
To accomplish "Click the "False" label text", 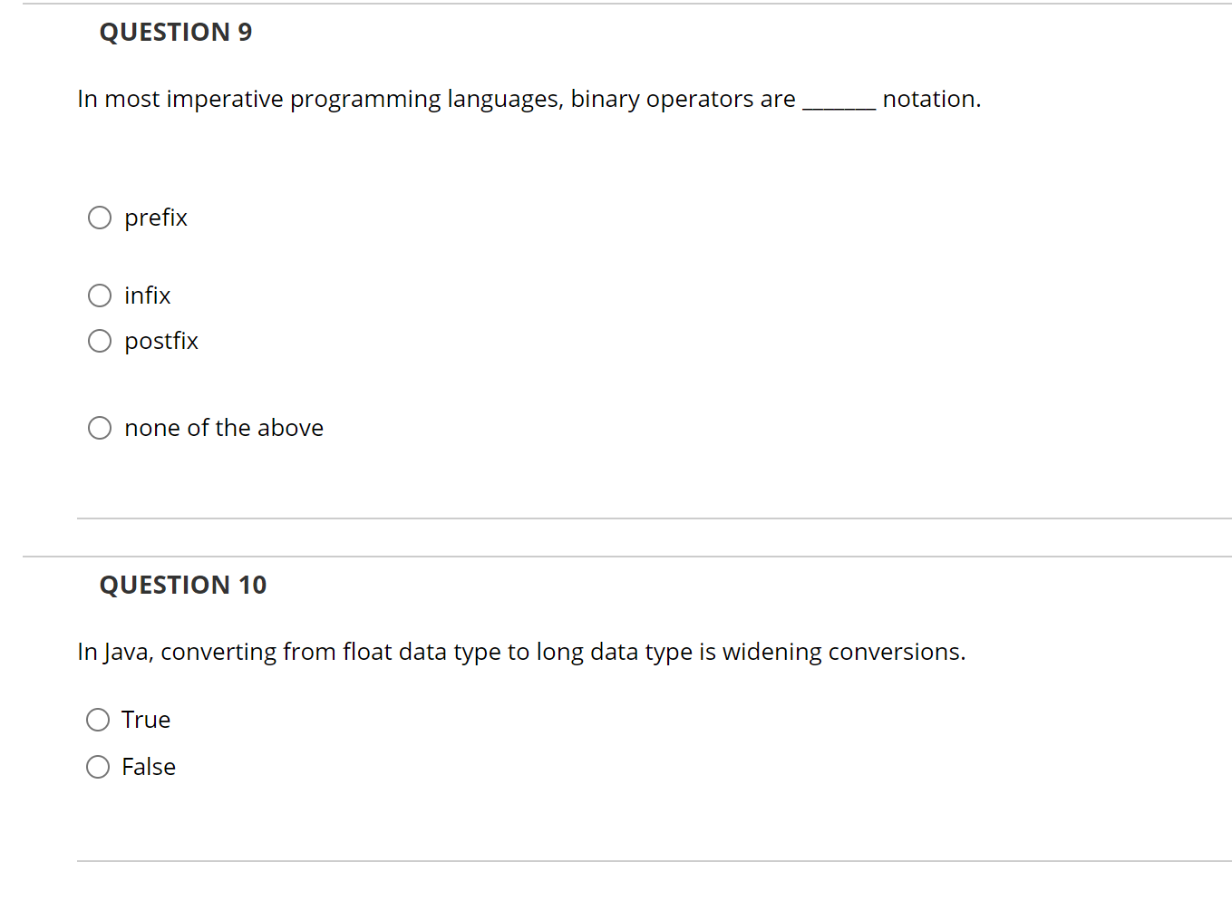I will (x=149, y=767).
